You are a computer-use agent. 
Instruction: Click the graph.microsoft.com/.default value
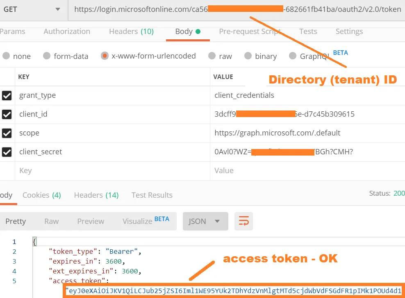[307, 133]
